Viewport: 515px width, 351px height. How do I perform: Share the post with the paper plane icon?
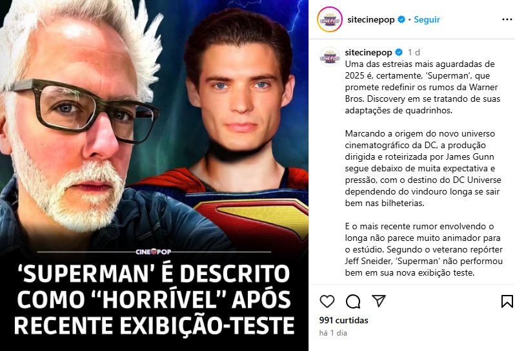coord(378,301)
